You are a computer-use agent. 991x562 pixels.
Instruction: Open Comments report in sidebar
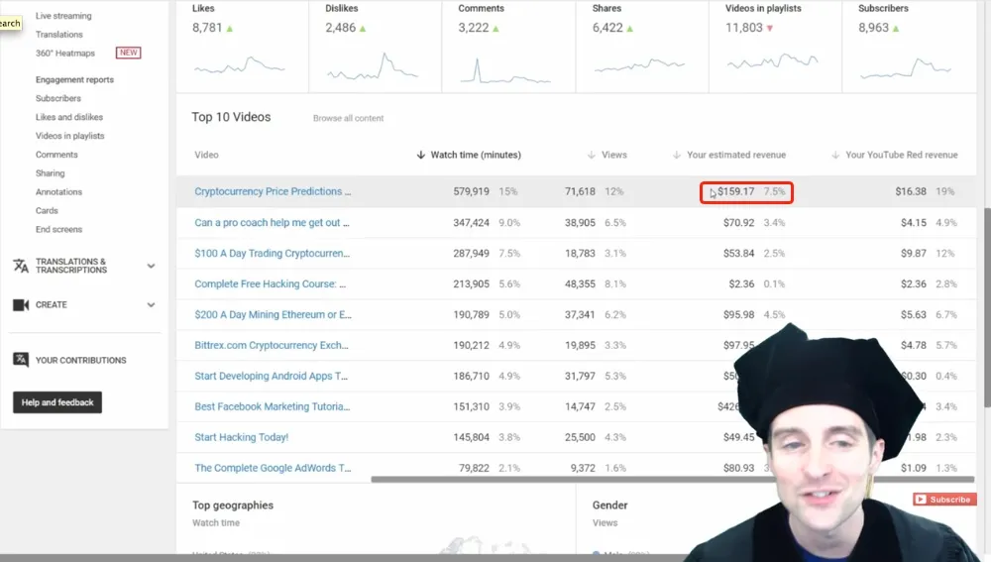point(56,155)
